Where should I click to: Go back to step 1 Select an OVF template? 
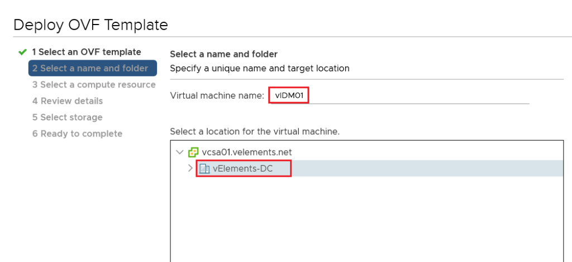pos(86,52)
